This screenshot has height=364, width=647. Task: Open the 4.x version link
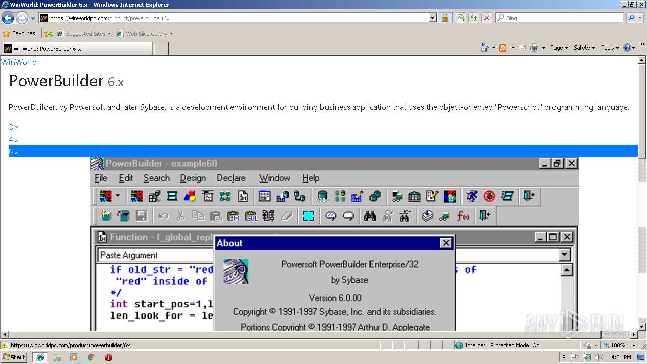14,140
